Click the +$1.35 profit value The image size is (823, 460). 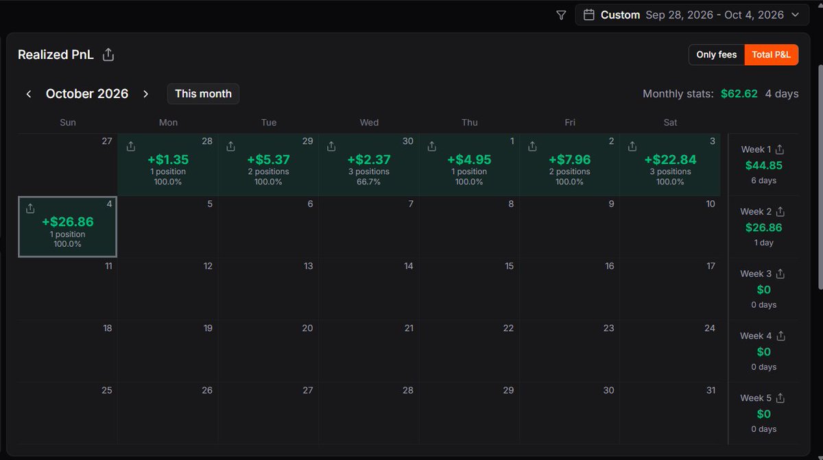(x=168, y=160)
